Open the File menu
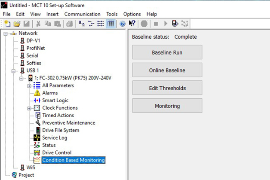This screenshot has width=270, height=180. (7, 14)
